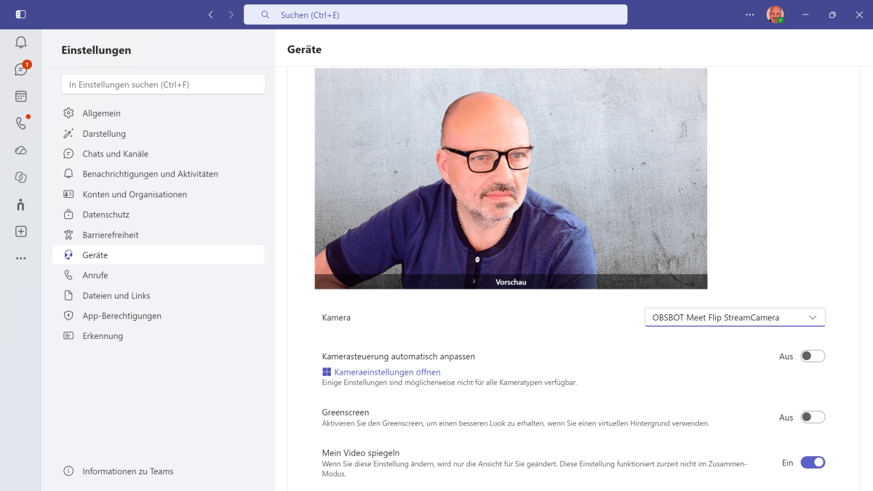
Task: Click the camera Vorschau preview image
Action: coord(511,178)
